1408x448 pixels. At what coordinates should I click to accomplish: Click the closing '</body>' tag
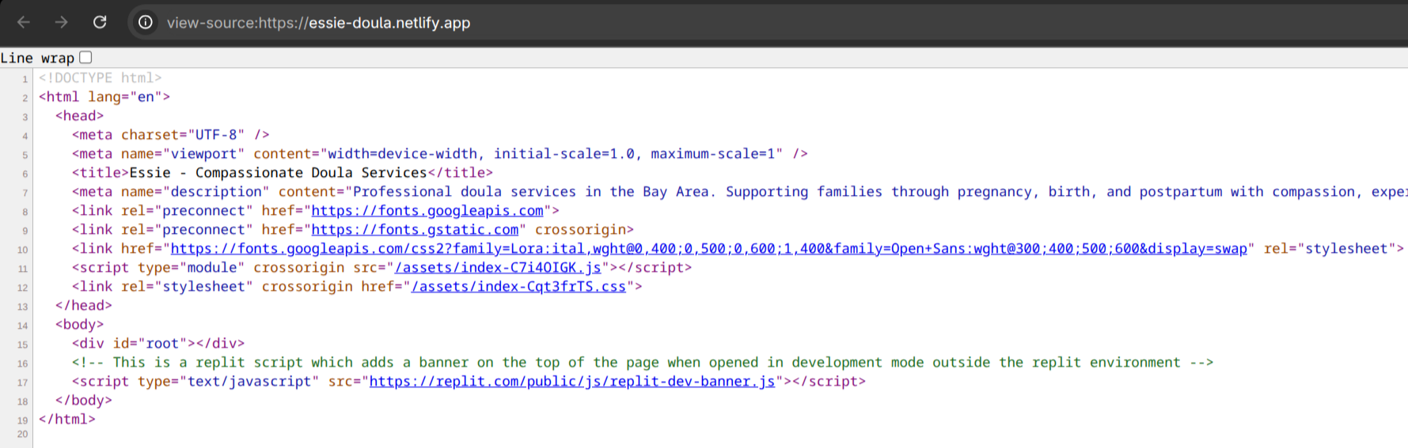[84, 401]
